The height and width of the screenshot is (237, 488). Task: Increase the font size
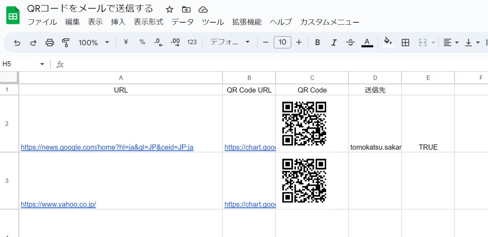pyautogui.click(x=299, y=42)
